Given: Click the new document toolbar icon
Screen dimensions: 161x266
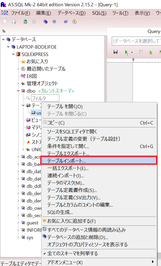Looking at the screenshot, I should pyautogui.click(x=5, y=22).
